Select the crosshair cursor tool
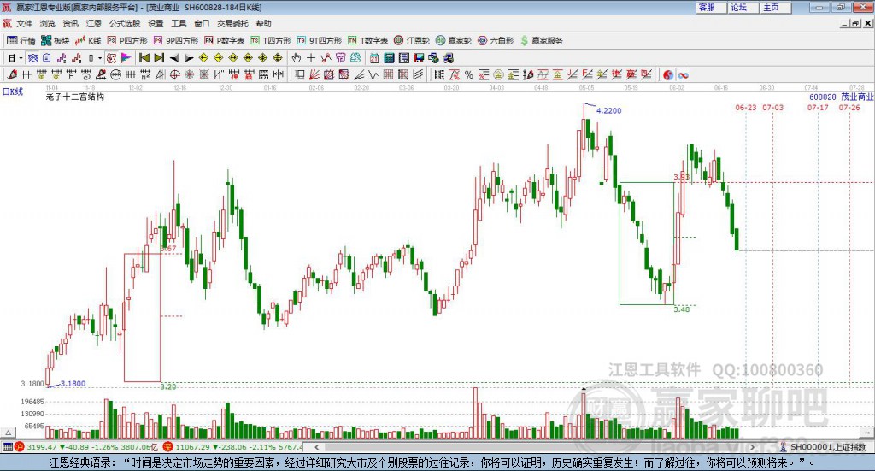The height and width of the screenshot is (471, 875). tap(311, 58)
